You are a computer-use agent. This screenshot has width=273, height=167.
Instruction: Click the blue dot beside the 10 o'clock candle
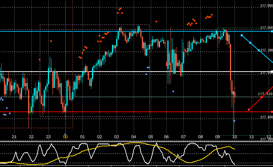(234, 121)
